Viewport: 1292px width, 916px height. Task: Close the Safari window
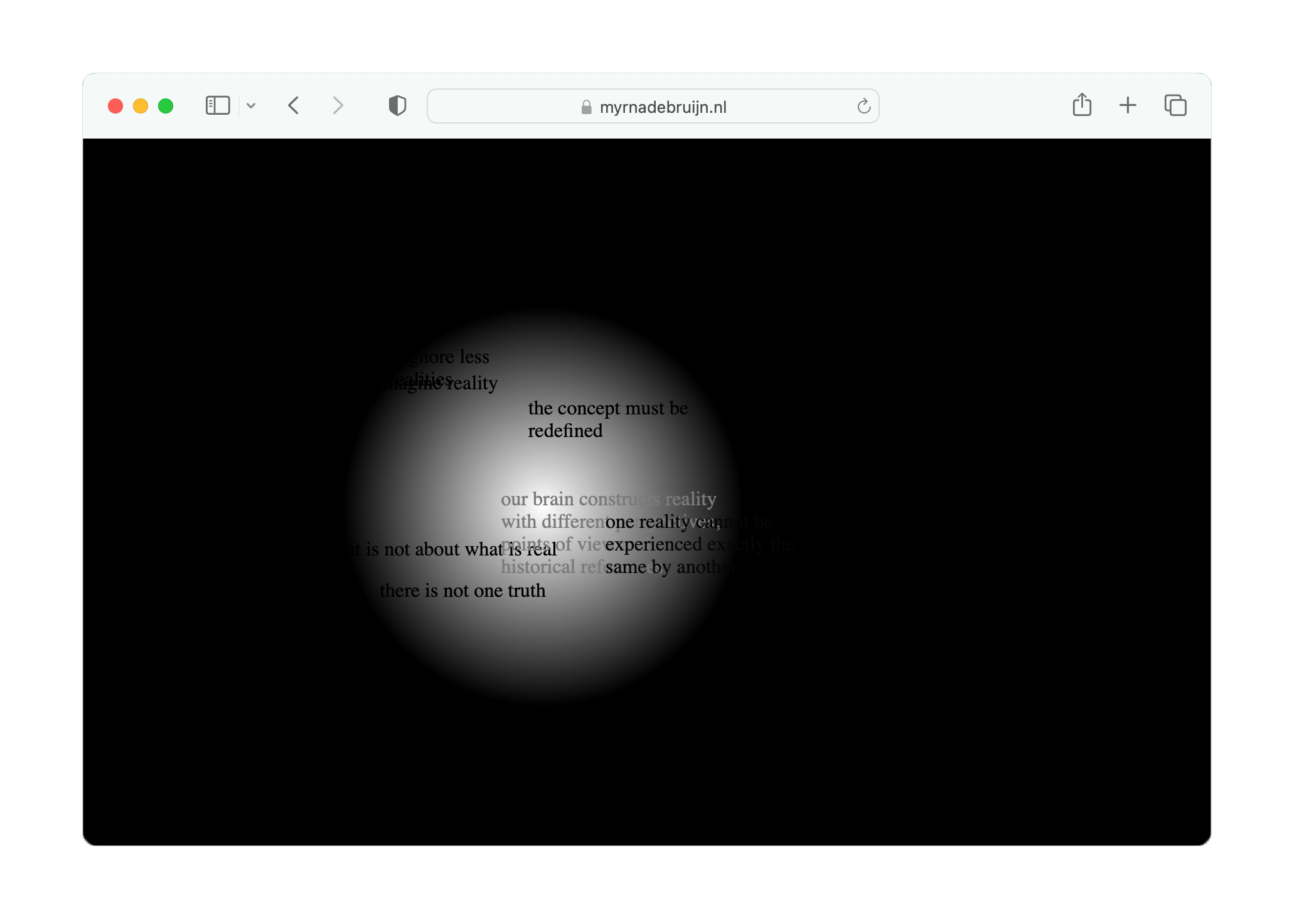(x=115, y=106)
